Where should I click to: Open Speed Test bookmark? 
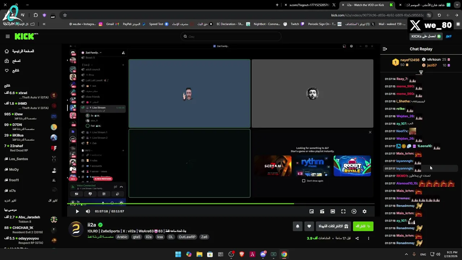[158, 24]
